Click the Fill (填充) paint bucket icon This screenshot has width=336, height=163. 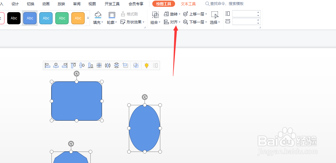tap(98, 15)
